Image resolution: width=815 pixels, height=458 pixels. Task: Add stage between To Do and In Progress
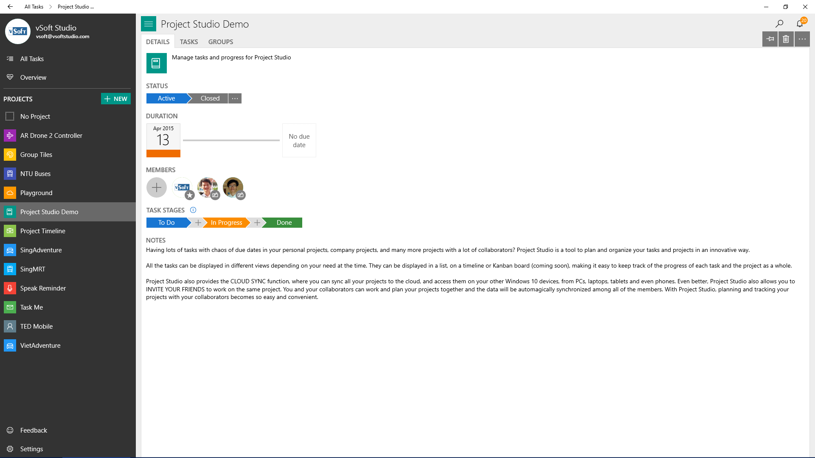(198, 223)
